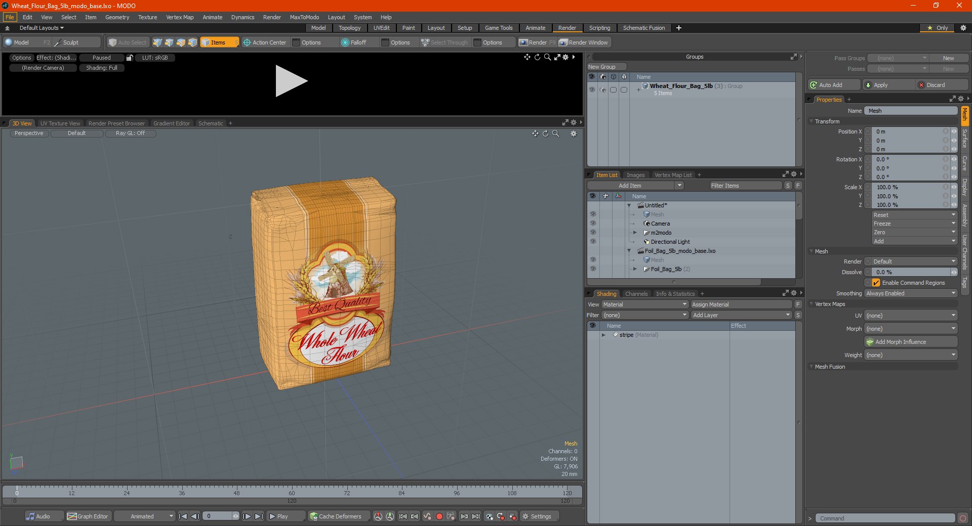Viewport: 972px width, 526px height.
Task: Click the Cache Deformers button
Action: [x=338, y=516]
